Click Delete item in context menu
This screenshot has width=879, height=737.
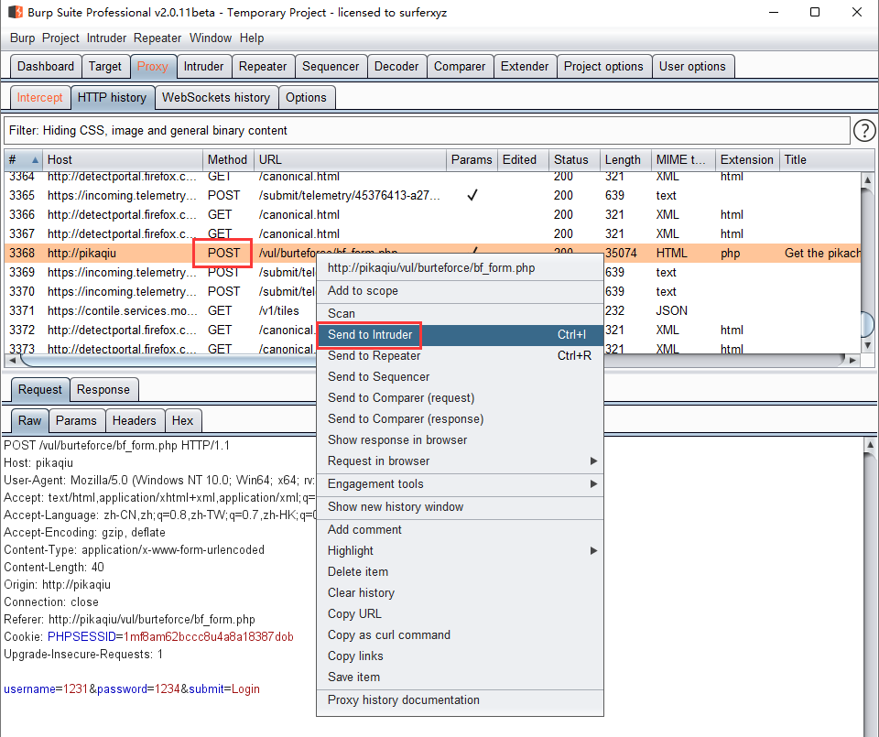(460, 571)
